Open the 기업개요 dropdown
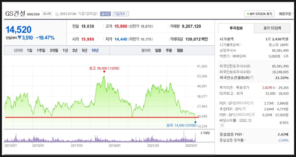296x157 pixels. [x=121, y=14]
